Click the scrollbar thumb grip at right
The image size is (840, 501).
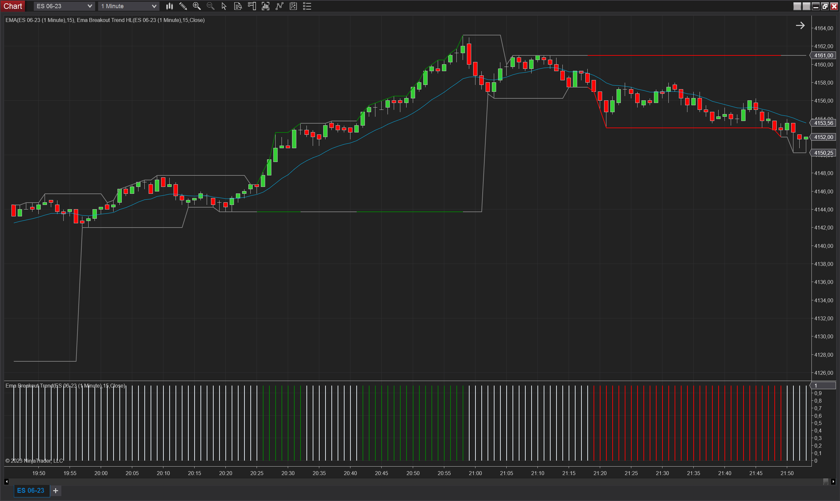(x=826, y=482)
